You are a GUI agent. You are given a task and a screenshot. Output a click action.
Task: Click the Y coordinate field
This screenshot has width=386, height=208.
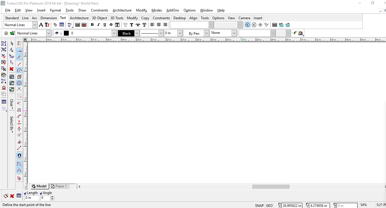pos(319,205)
